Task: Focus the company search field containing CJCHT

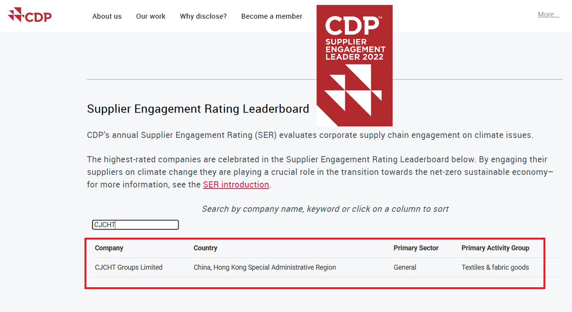Action: point(135,225)
